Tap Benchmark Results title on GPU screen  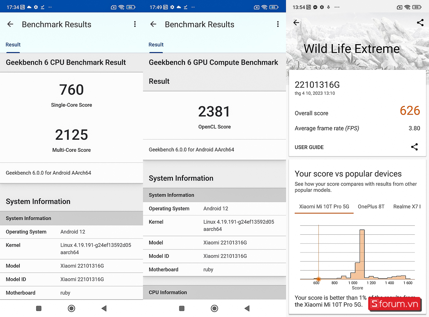199,24
